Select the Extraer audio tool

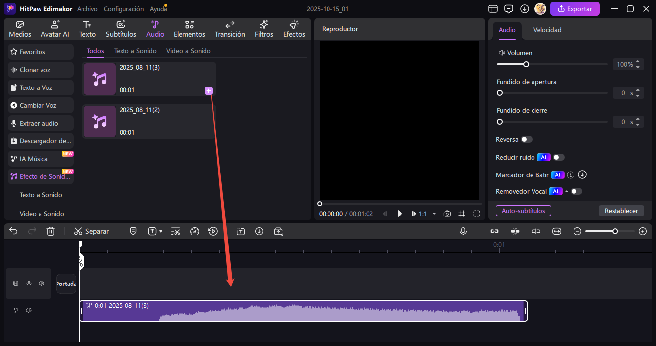(39, 123)
